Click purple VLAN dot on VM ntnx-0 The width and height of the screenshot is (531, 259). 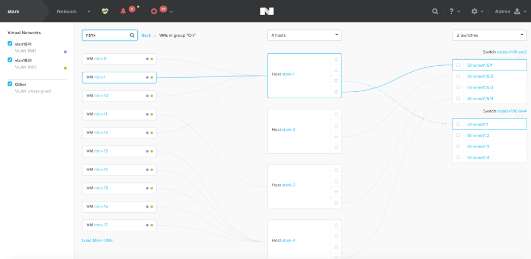click(147, 59)
